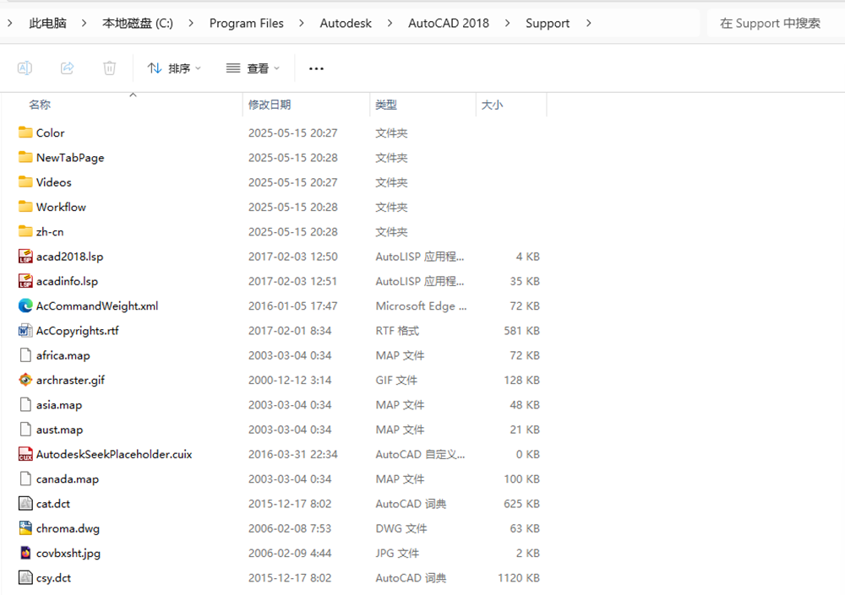Expand the chevron after Autodesk breadcrumb
This screenshot has width=845, height=595.
click(390, 23)
